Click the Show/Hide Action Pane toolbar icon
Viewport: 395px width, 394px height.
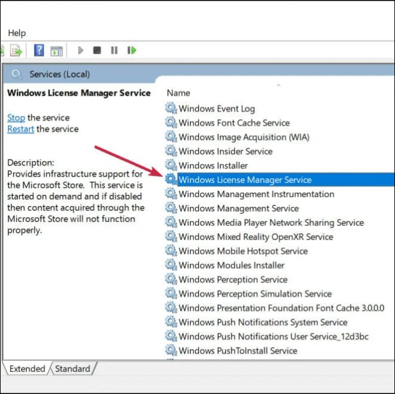click(57, 51)
